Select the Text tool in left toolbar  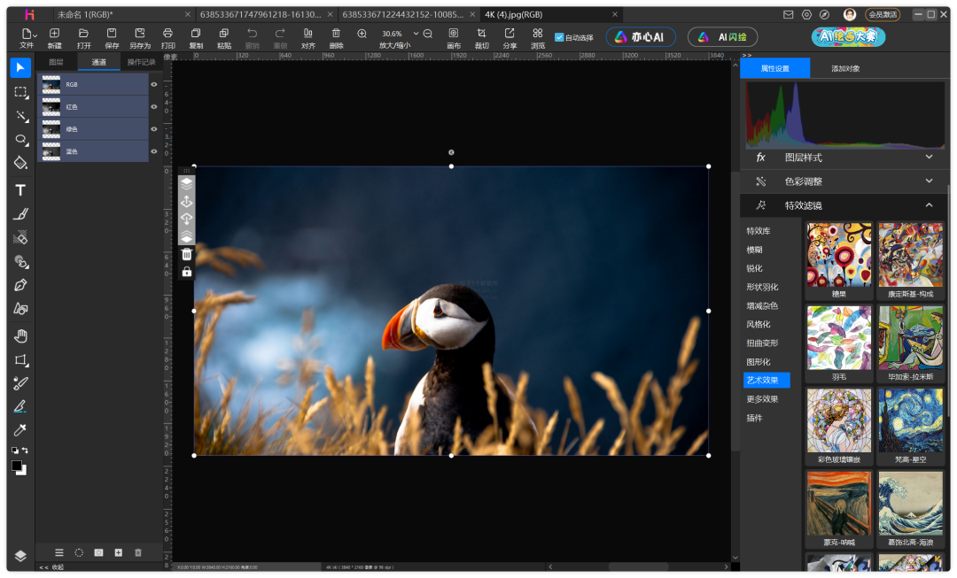click(x=20, y=190)
